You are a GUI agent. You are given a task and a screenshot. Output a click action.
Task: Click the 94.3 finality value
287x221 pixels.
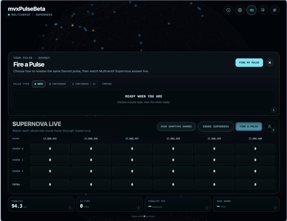tap(17, 206)
